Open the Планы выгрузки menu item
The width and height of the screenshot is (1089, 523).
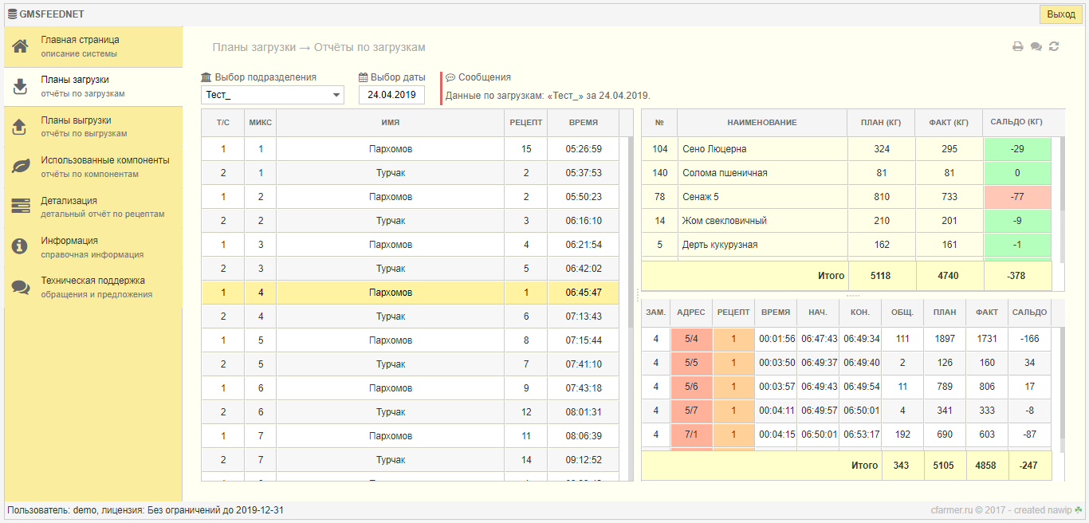pos(93,127)
